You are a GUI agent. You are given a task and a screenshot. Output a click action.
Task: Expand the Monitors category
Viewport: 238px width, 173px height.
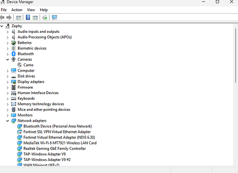tap(7, 115)
